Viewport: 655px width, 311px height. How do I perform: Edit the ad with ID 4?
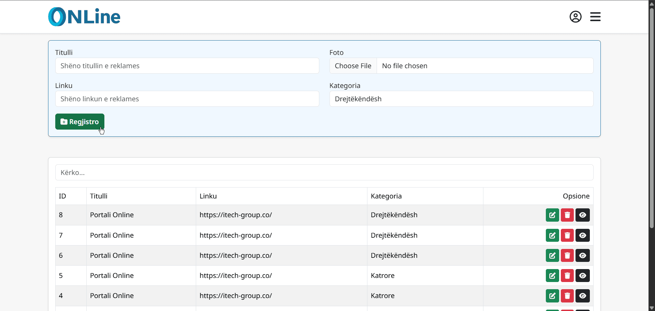pos(552,296)
